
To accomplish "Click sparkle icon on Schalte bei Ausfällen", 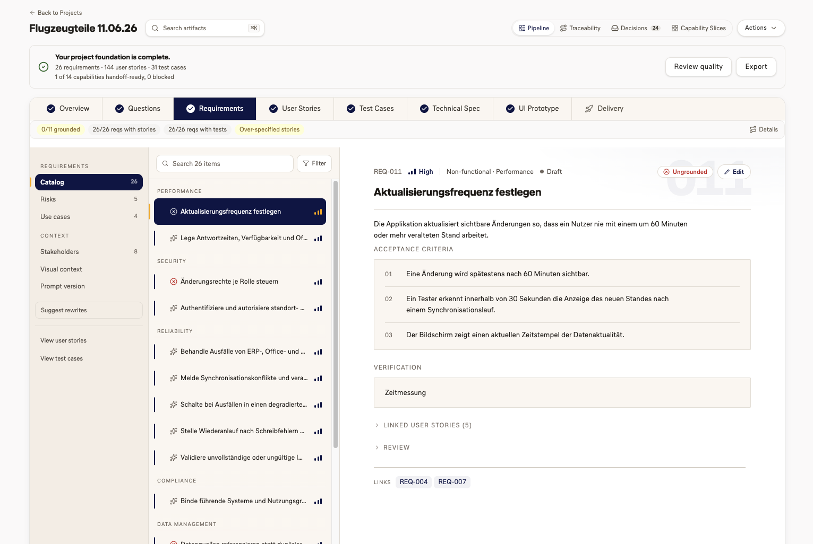I will coord(174,405).
